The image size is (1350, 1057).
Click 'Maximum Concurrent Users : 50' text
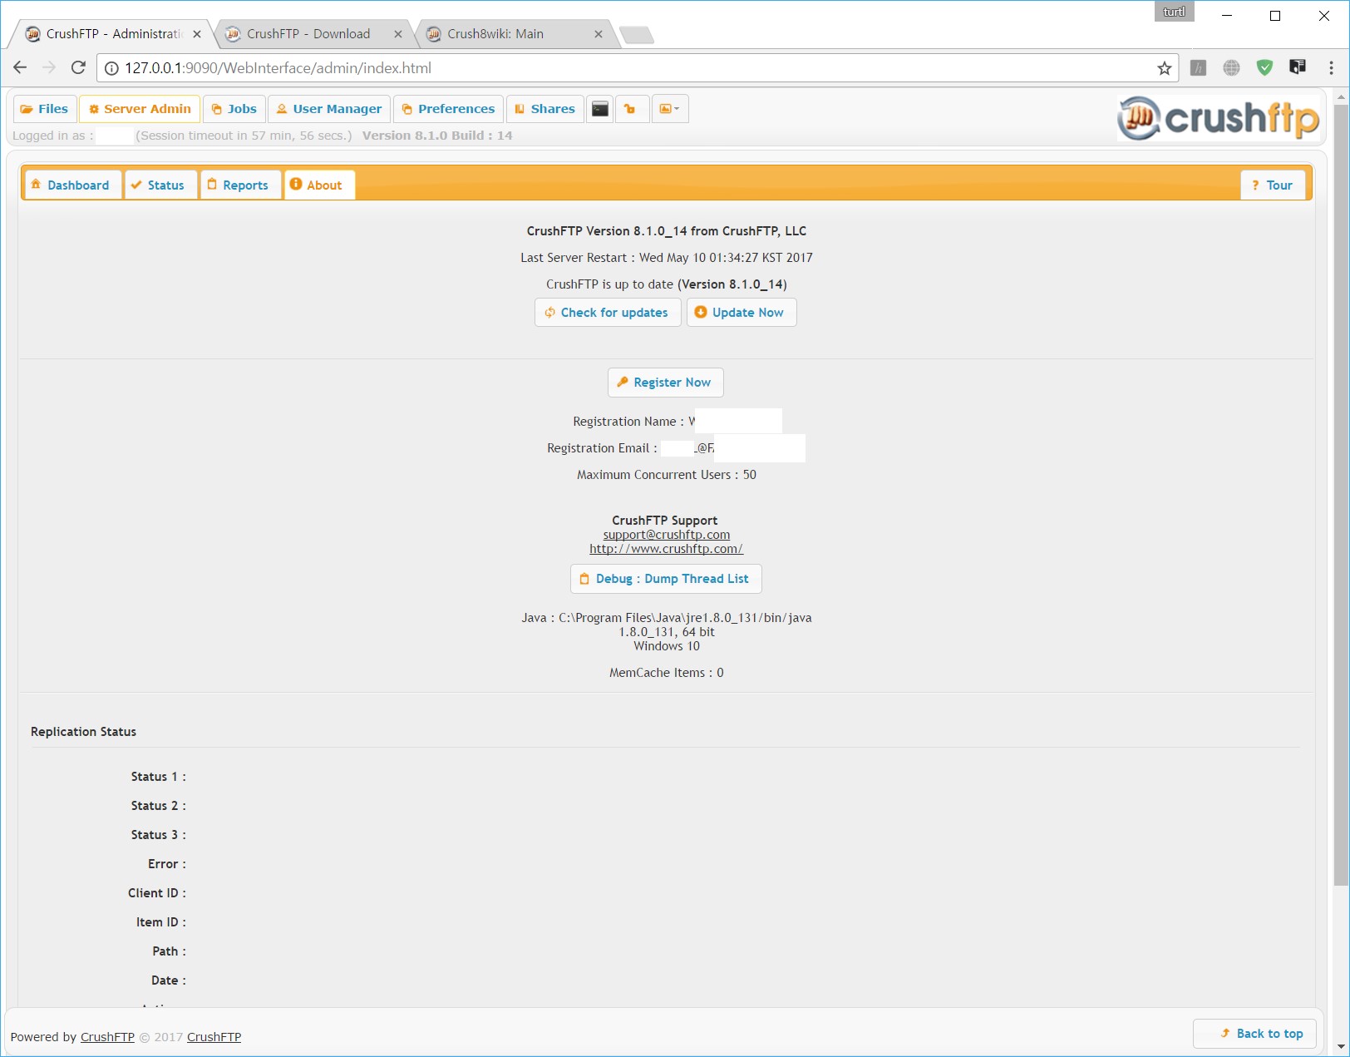667,475
